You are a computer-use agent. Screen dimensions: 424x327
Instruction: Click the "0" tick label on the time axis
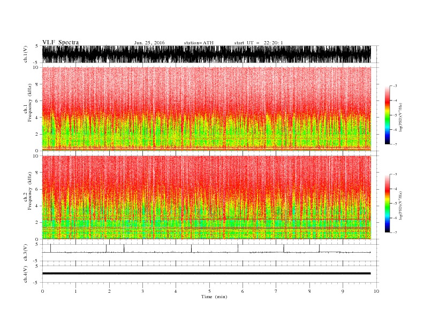tap(42, 291)
